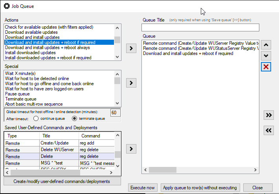Load saved queue with << button
Image resolution: width=279 pixels, height=194 pixels.
click(269, 130)
